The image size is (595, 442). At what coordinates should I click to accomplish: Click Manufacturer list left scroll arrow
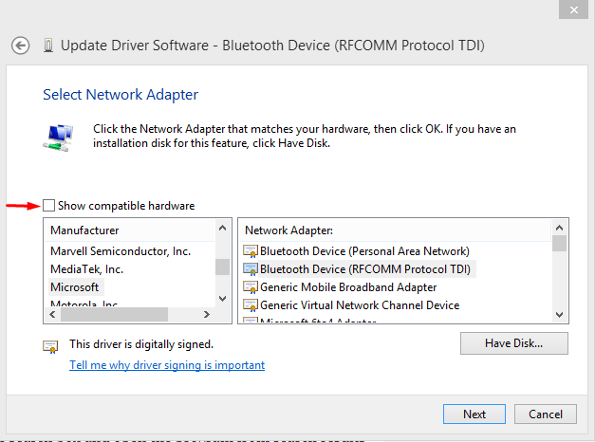click(x=52, y=315)
